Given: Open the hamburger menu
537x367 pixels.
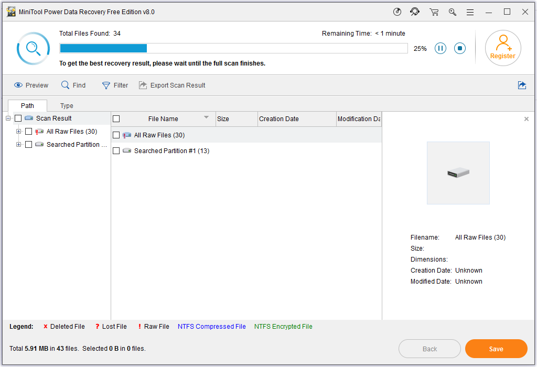Looking at the screenshot, I should coord(470,12).
